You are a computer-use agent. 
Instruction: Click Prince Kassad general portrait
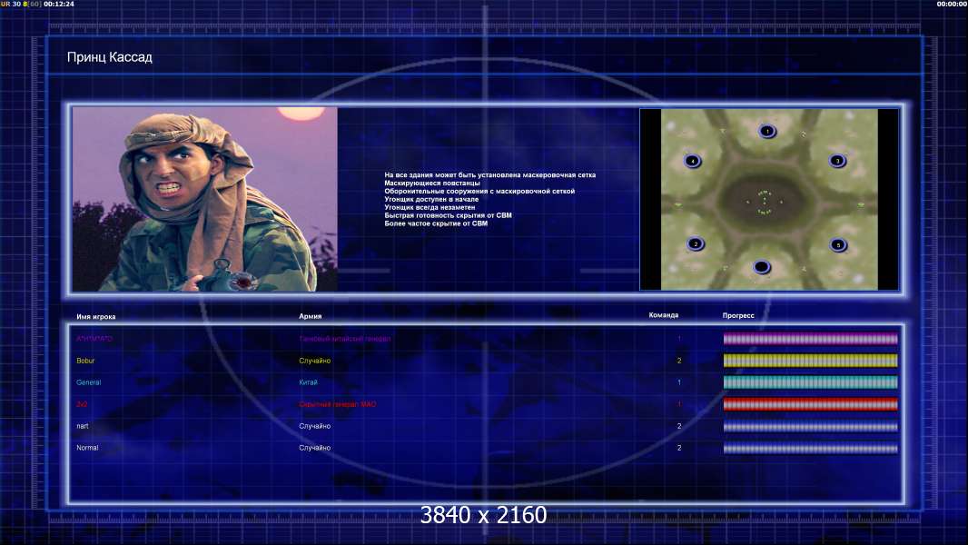[205, 199]
